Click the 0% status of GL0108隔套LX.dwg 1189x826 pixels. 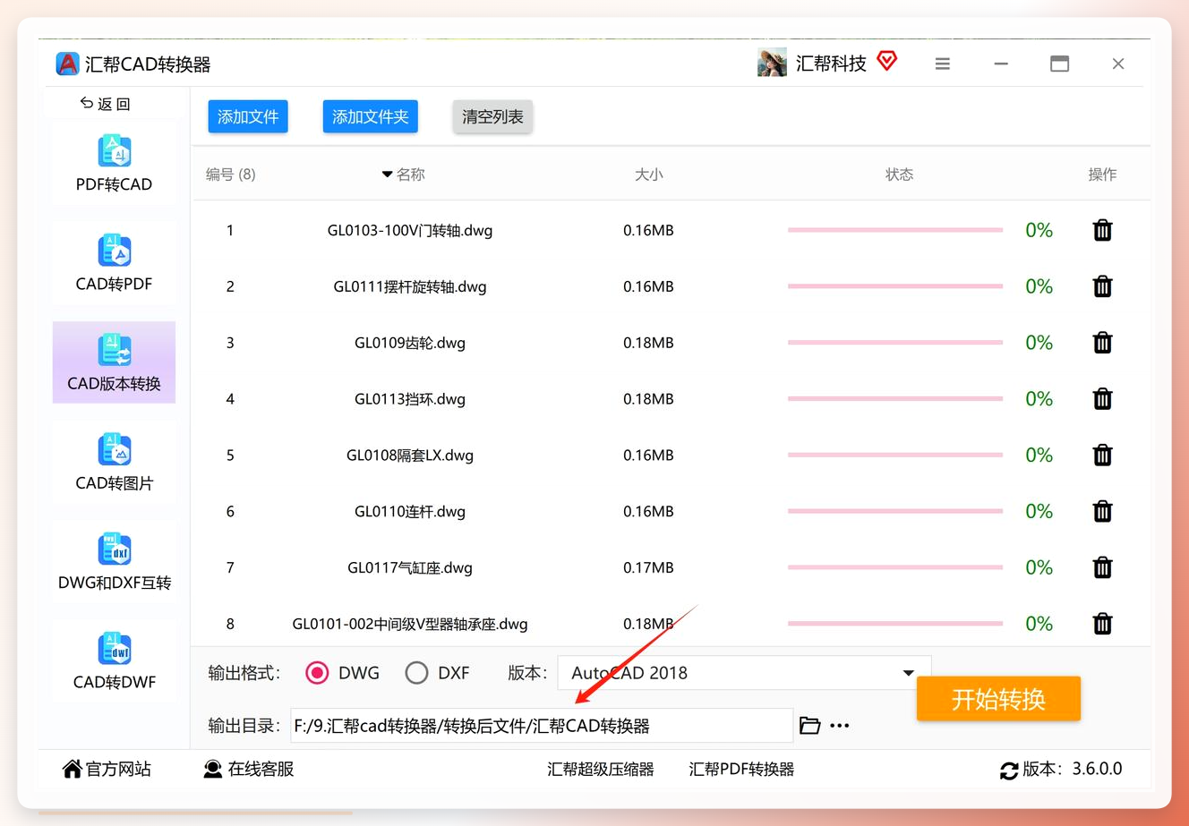1039,456
